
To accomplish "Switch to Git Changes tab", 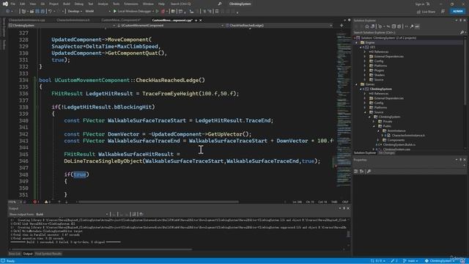I will (x=386, y=153).
